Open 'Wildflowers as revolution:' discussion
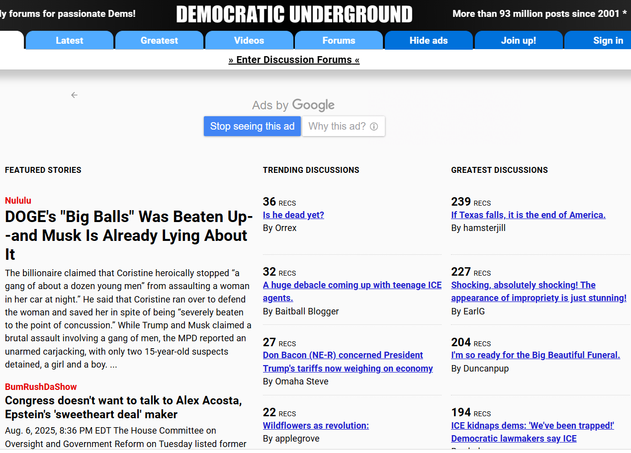The image size is (631, 453). tap(316, 426)
